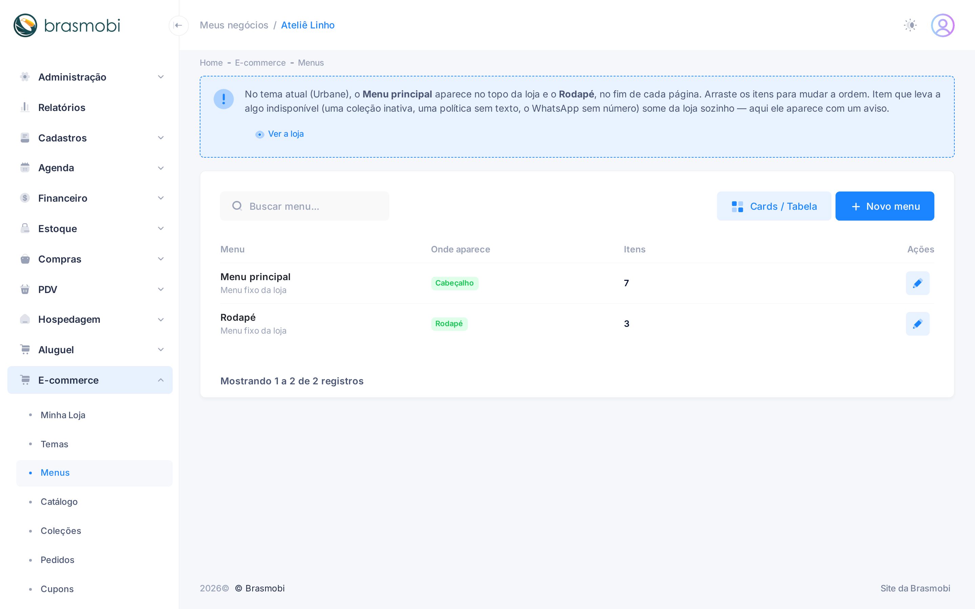Expand the Cadastros chevron
Viewport: 975px width, 609px height.
point(161,138)
